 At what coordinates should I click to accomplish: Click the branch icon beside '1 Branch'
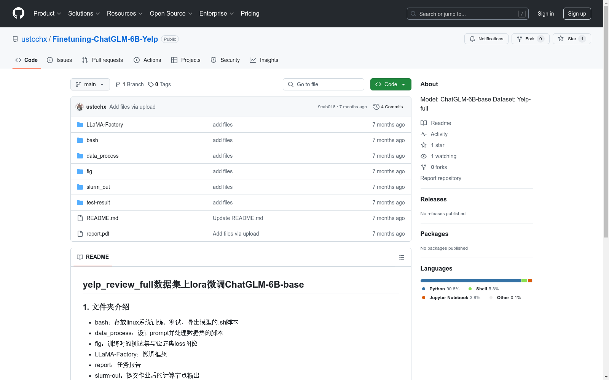118,84
